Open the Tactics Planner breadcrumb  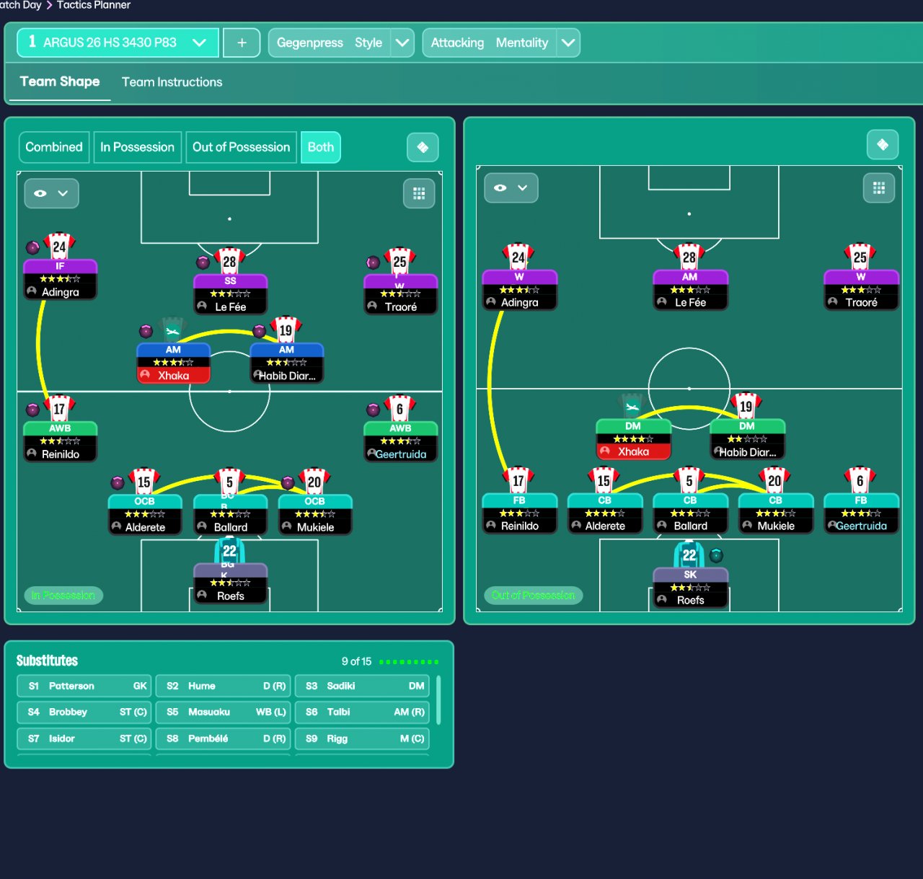pyautogui.click(x=94, y=5)
